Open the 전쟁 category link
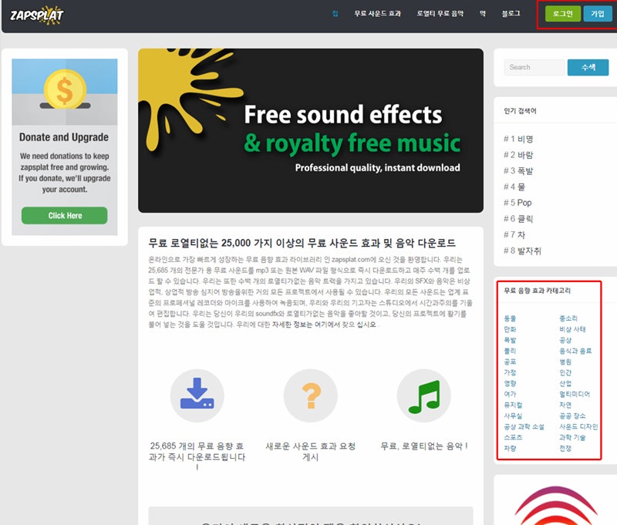617x525 pixels. [x=565, y=448]
